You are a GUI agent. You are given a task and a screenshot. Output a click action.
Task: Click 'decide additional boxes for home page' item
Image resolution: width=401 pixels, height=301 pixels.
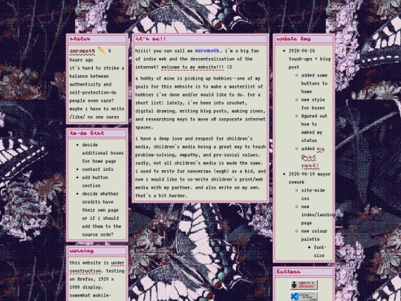click(102, 153)
